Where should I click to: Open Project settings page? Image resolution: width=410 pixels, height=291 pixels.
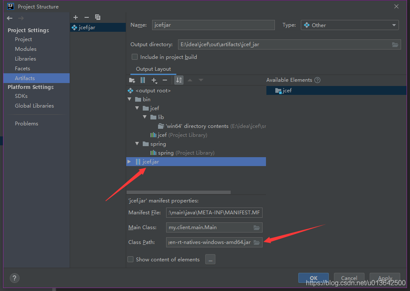point(23,39)
